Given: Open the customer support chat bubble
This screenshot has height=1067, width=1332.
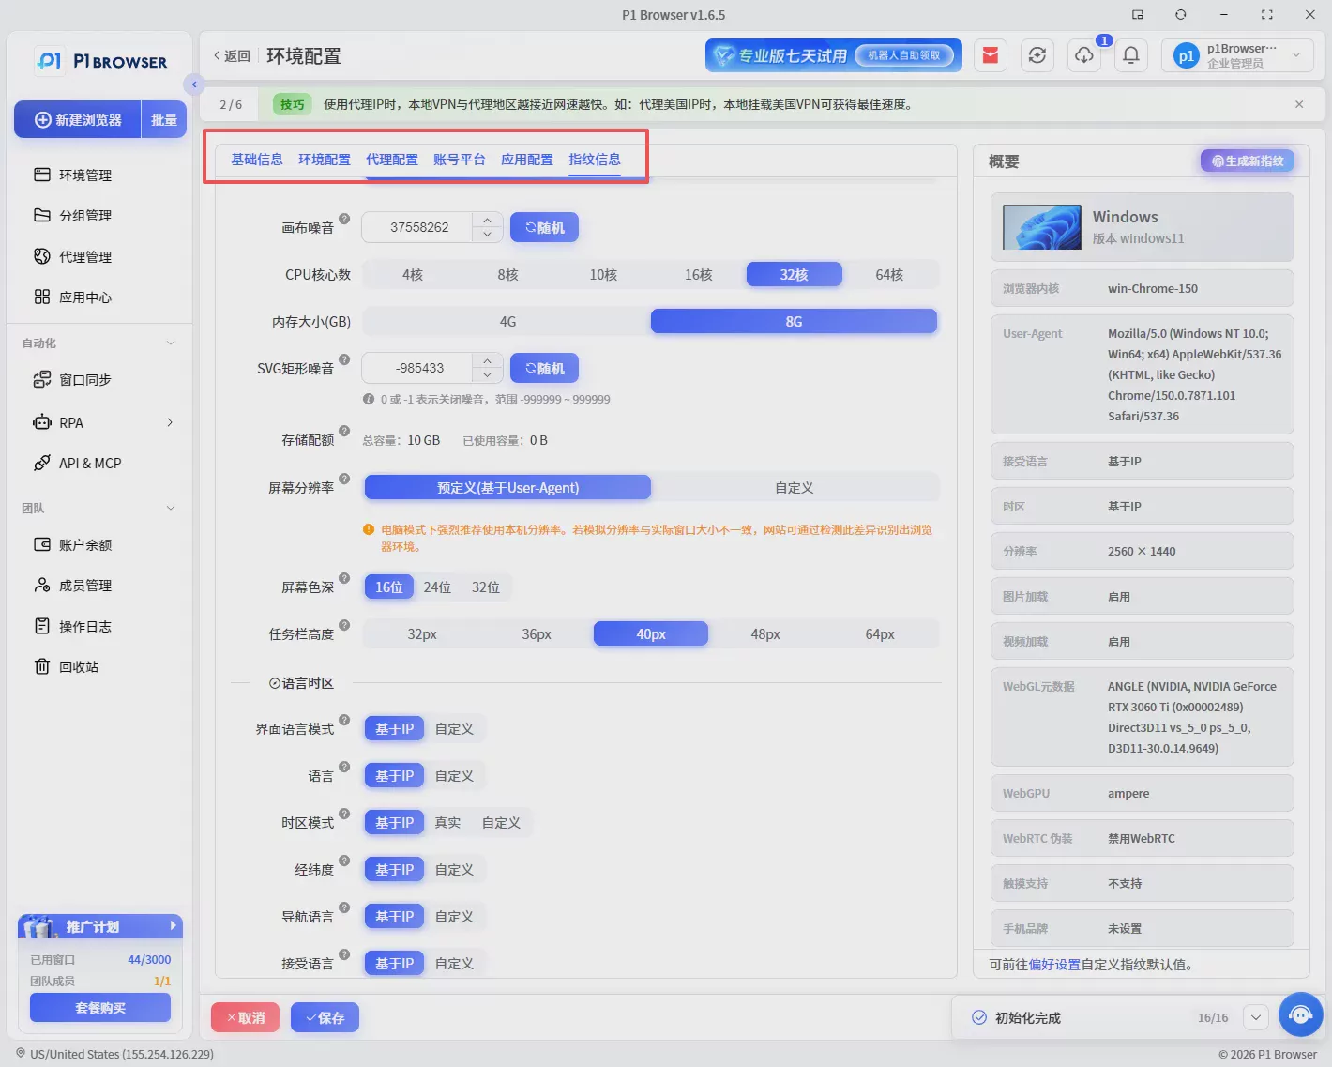Looking at the screenshot, I should tap(1300, 1014).
